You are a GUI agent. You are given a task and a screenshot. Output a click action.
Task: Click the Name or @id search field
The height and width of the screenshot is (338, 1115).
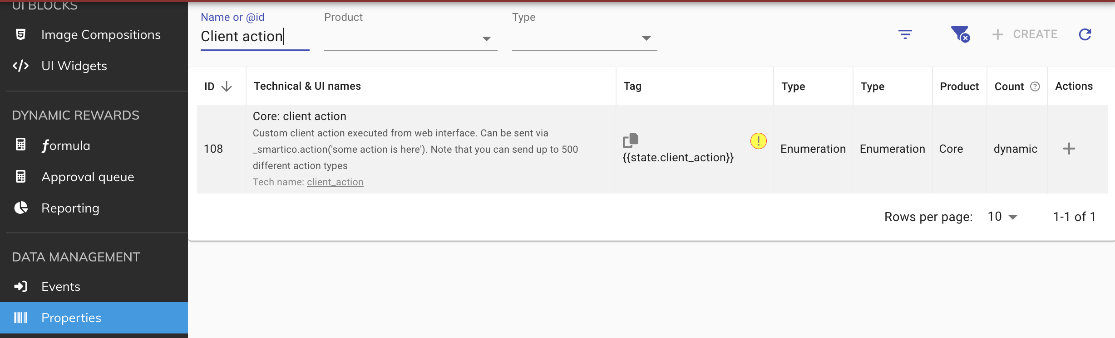pyautogui.click(x=254, y=36)
